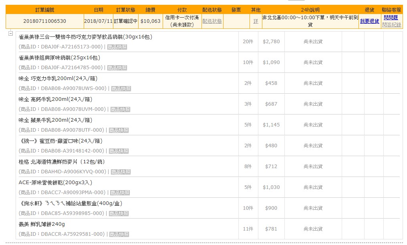The image size is (407, 245).
Task: Click the total price $10,063
Action: point(150,21)
